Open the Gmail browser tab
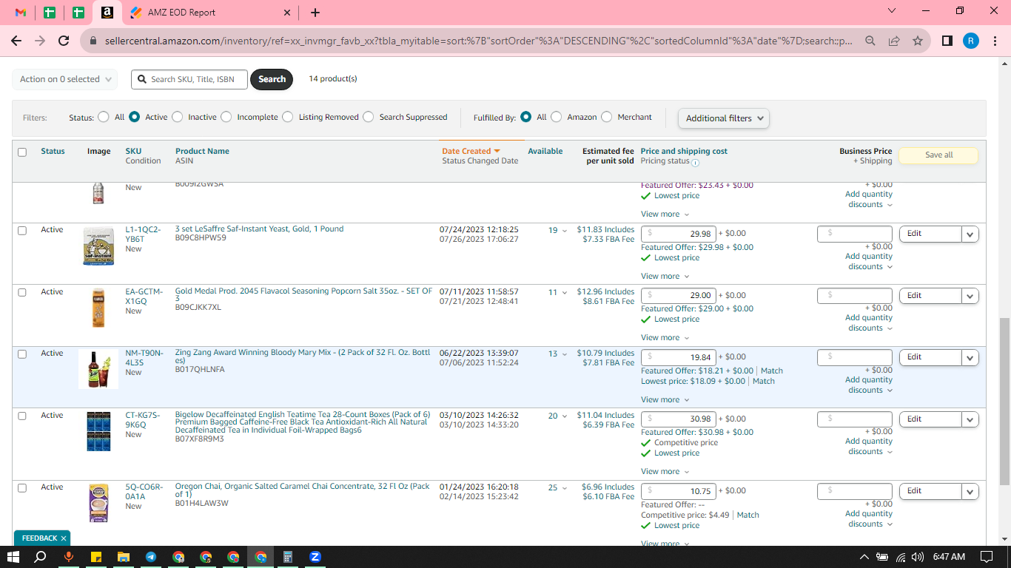This screenshot has width=1011, height=568. coord(21,13)
